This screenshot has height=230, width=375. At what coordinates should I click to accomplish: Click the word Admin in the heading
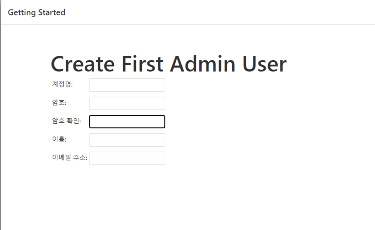202,64
